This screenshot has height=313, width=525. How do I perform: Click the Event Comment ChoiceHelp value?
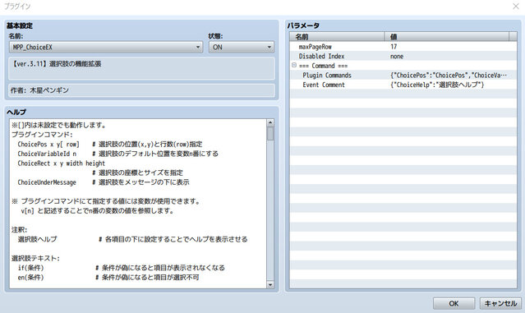pyautogui.click(x=437, y=85)
